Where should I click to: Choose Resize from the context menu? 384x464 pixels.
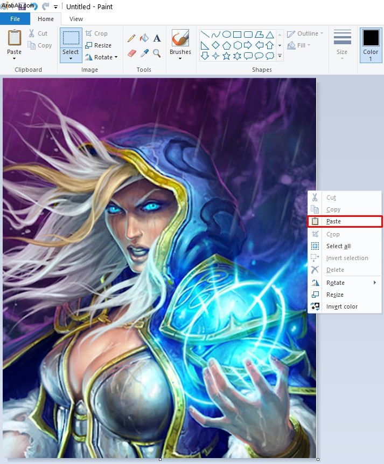[345, 295]
